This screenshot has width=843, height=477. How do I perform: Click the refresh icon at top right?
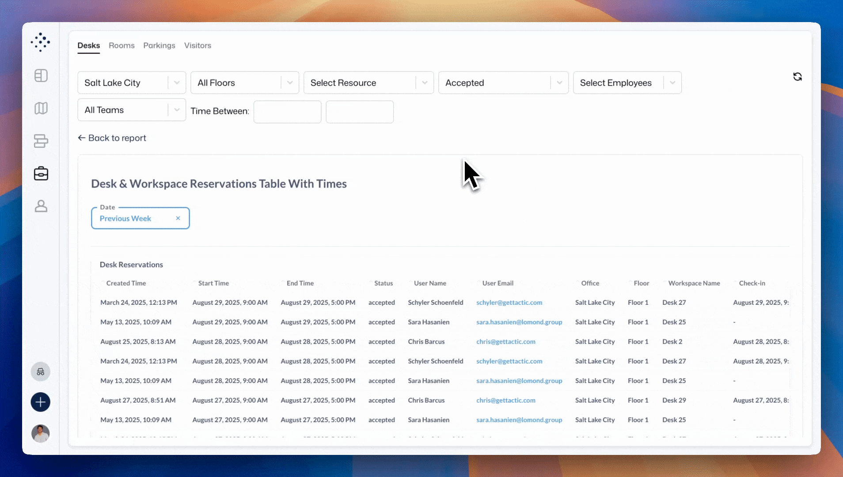pos(797,77)
